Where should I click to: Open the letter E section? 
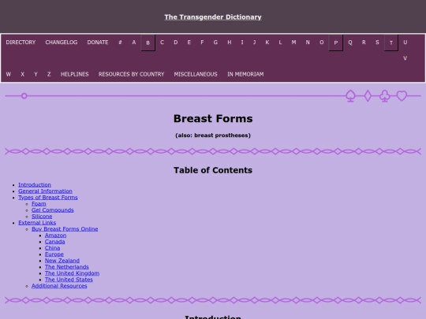tap(189, 43)
